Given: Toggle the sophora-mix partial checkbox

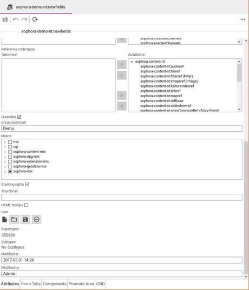Looking at the screenshot, I should pos(10,171).
